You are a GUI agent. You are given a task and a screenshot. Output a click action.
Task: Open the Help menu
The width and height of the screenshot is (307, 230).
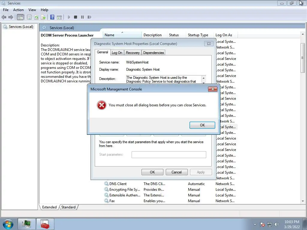click(44, 10)
